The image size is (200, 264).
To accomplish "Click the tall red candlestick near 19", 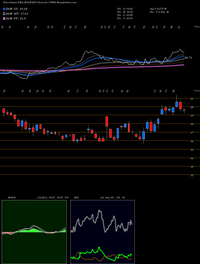I will coord(107,121).
